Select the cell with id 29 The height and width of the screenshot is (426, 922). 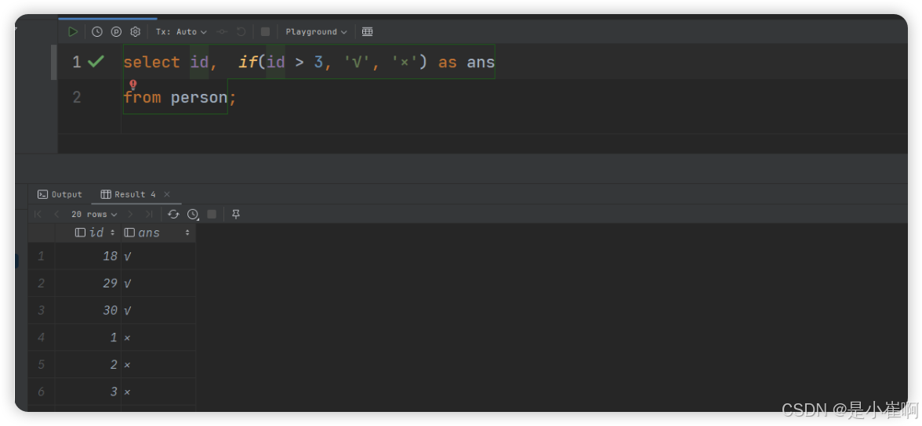pos(88,283)
